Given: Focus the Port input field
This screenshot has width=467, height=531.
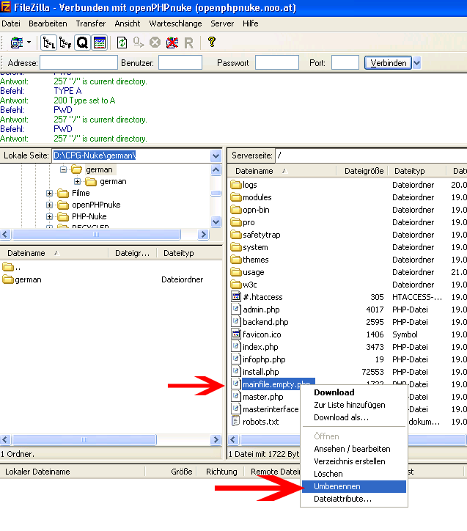Looking at the screenshot, I should [x=345, y=62].
